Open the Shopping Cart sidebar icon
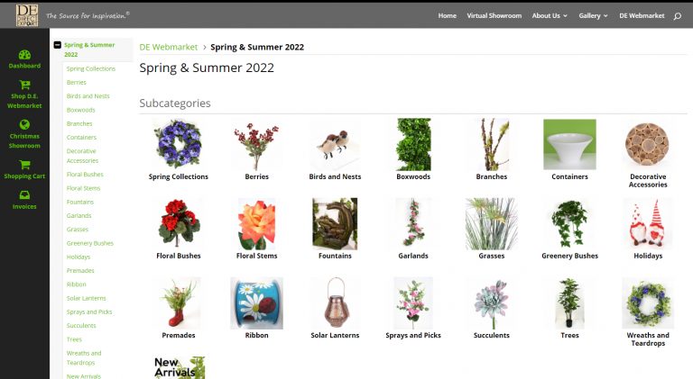This screenshot has height=379, width=693. pyautogui.click(x=24, y=165)
